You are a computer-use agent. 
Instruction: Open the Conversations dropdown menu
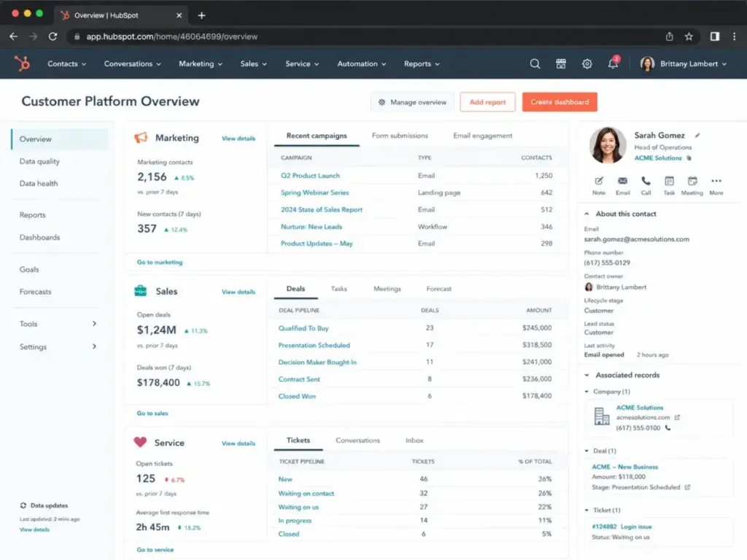pyautogui.click(x=133, y=64)
